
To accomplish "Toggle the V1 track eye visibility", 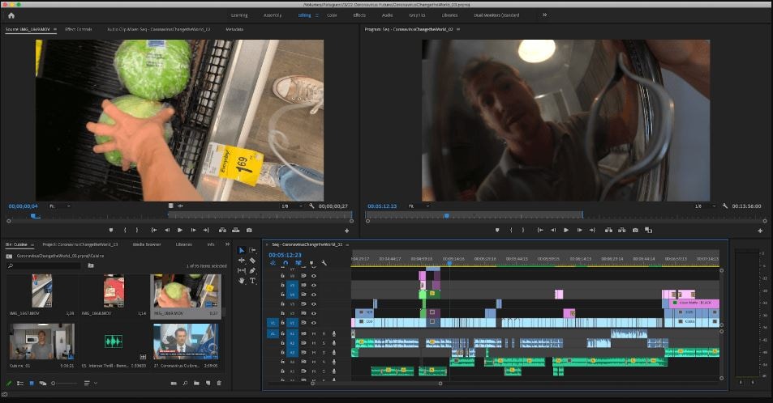I will pyautogui.click(x=314, y=322).
